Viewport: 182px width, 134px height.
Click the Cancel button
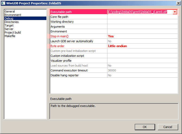(x=168, y=127)
